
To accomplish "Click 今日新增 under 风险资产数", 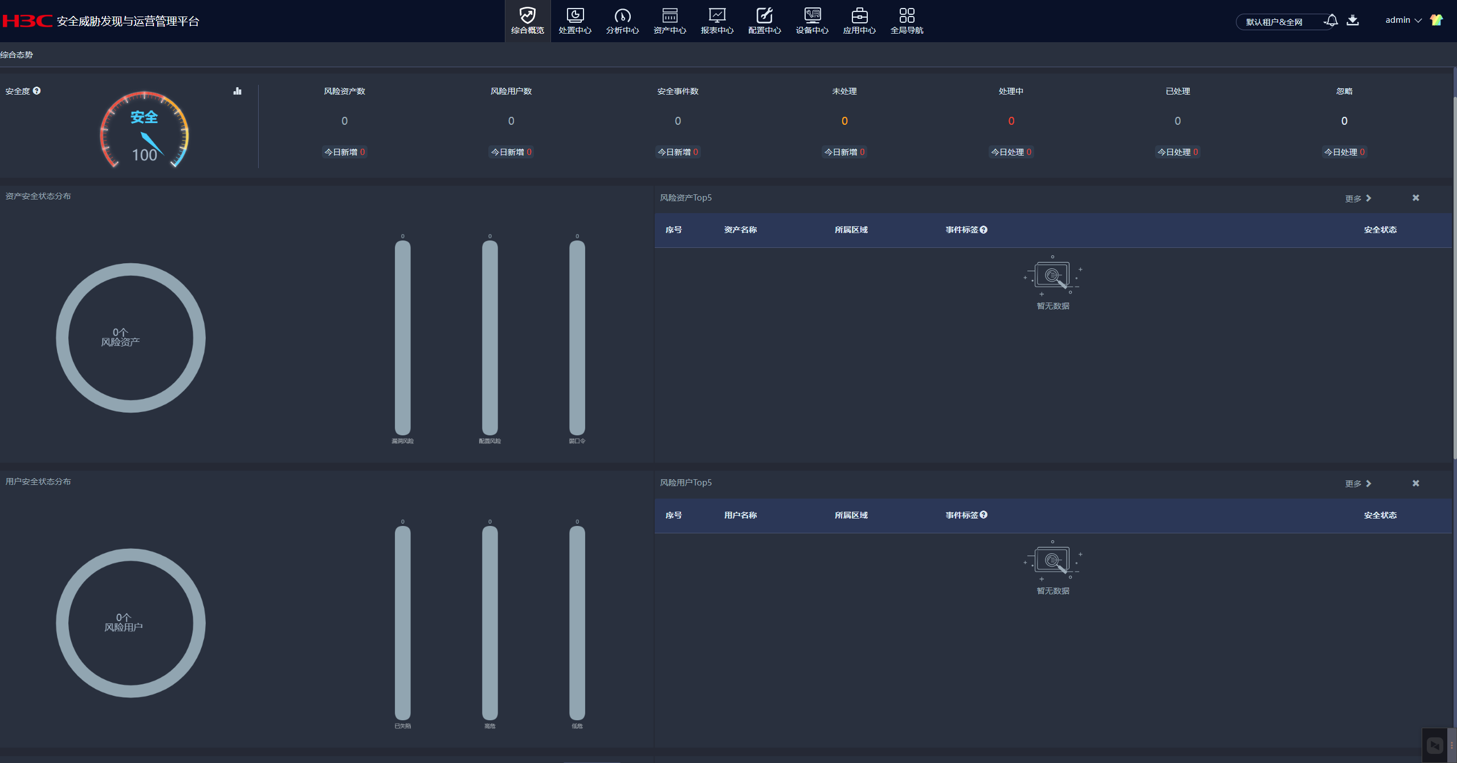I will [344, 152].
